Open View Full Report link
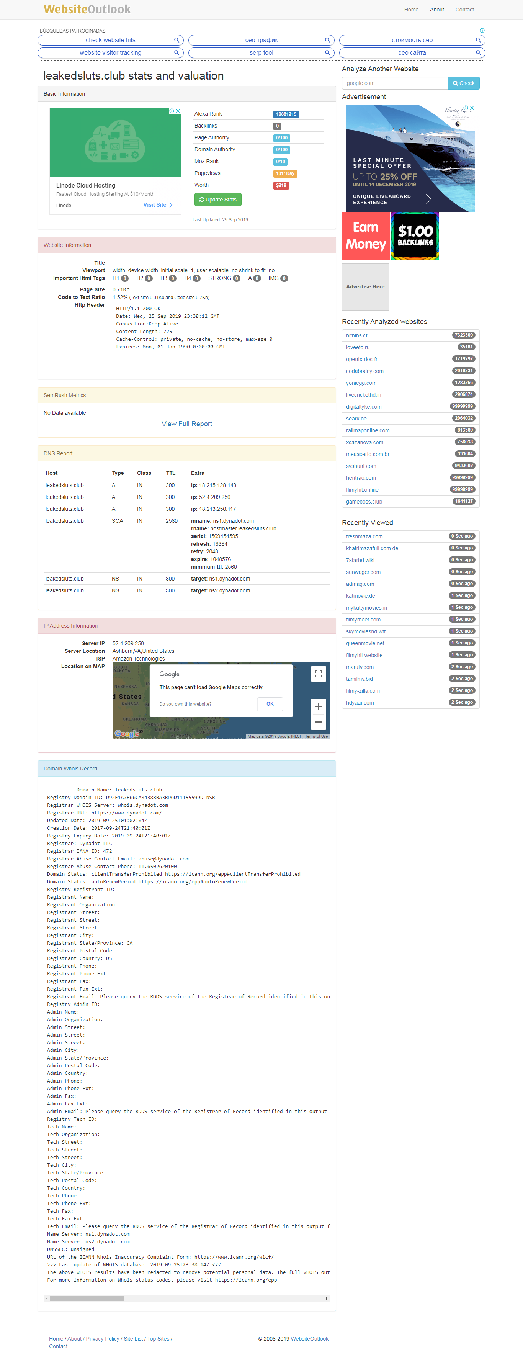Image resolution: width=523 pixels, height=1354 pixels. pyautogui.click(x=186, y=424)
